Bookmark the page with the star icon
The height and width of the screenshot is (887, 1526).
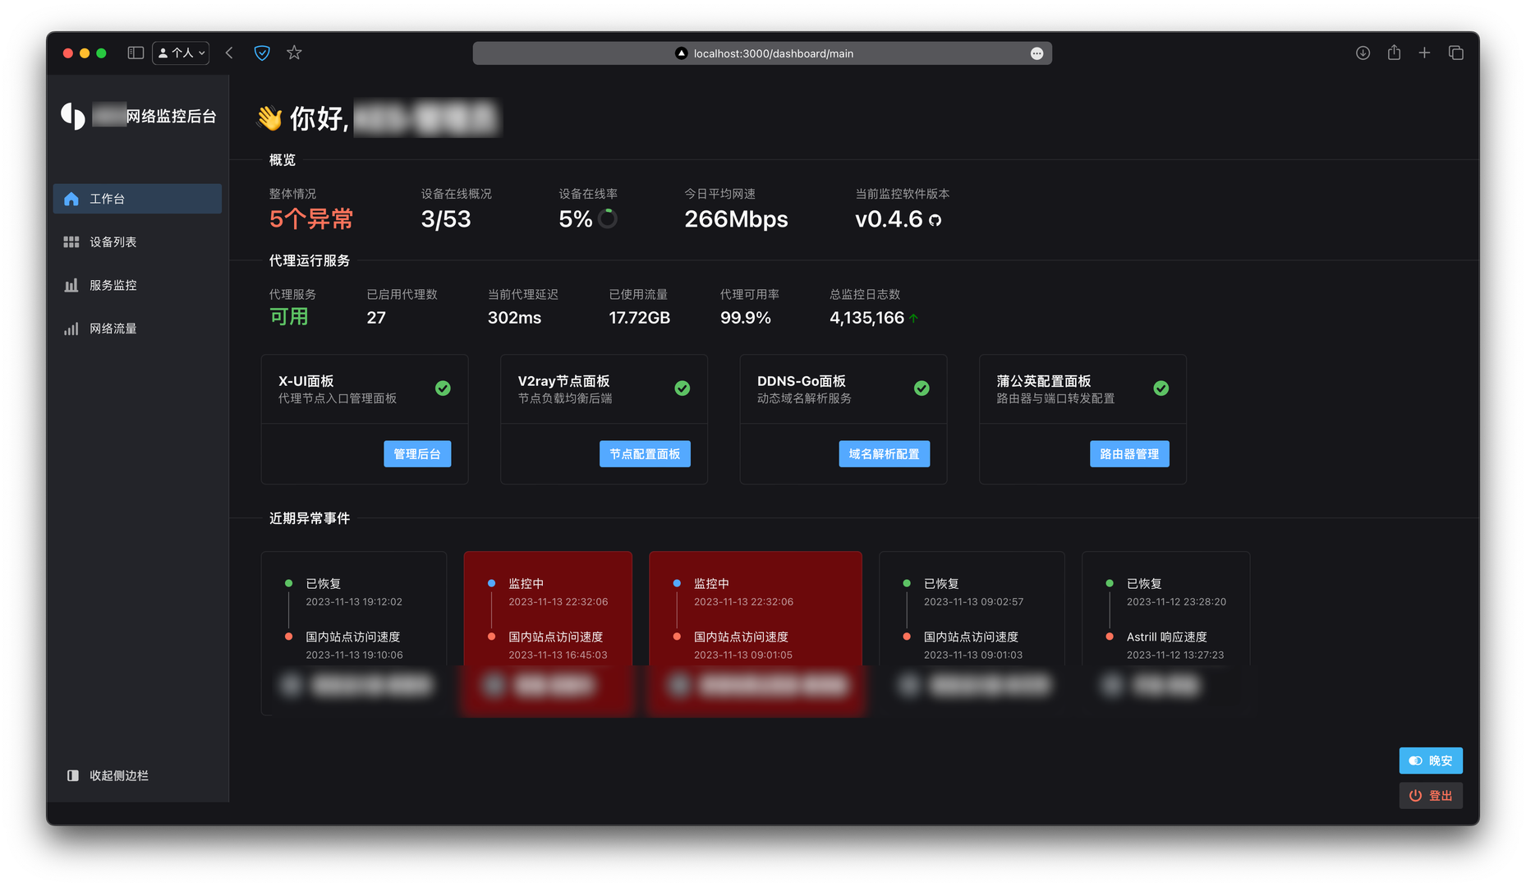(294, 53)
